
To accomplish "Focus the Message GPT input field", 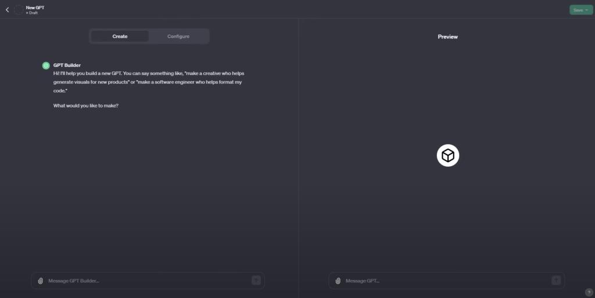I will tap(447, 281).
